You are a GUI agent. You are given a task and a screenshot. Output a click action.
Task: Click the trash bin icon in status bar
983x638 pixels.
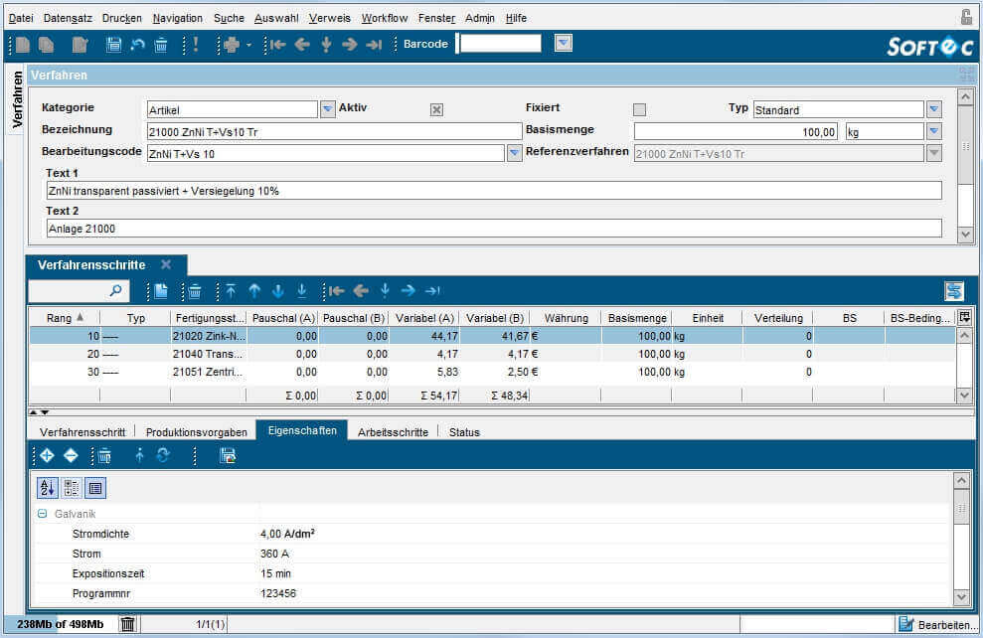pyautogui.click(x=127, y=624)
